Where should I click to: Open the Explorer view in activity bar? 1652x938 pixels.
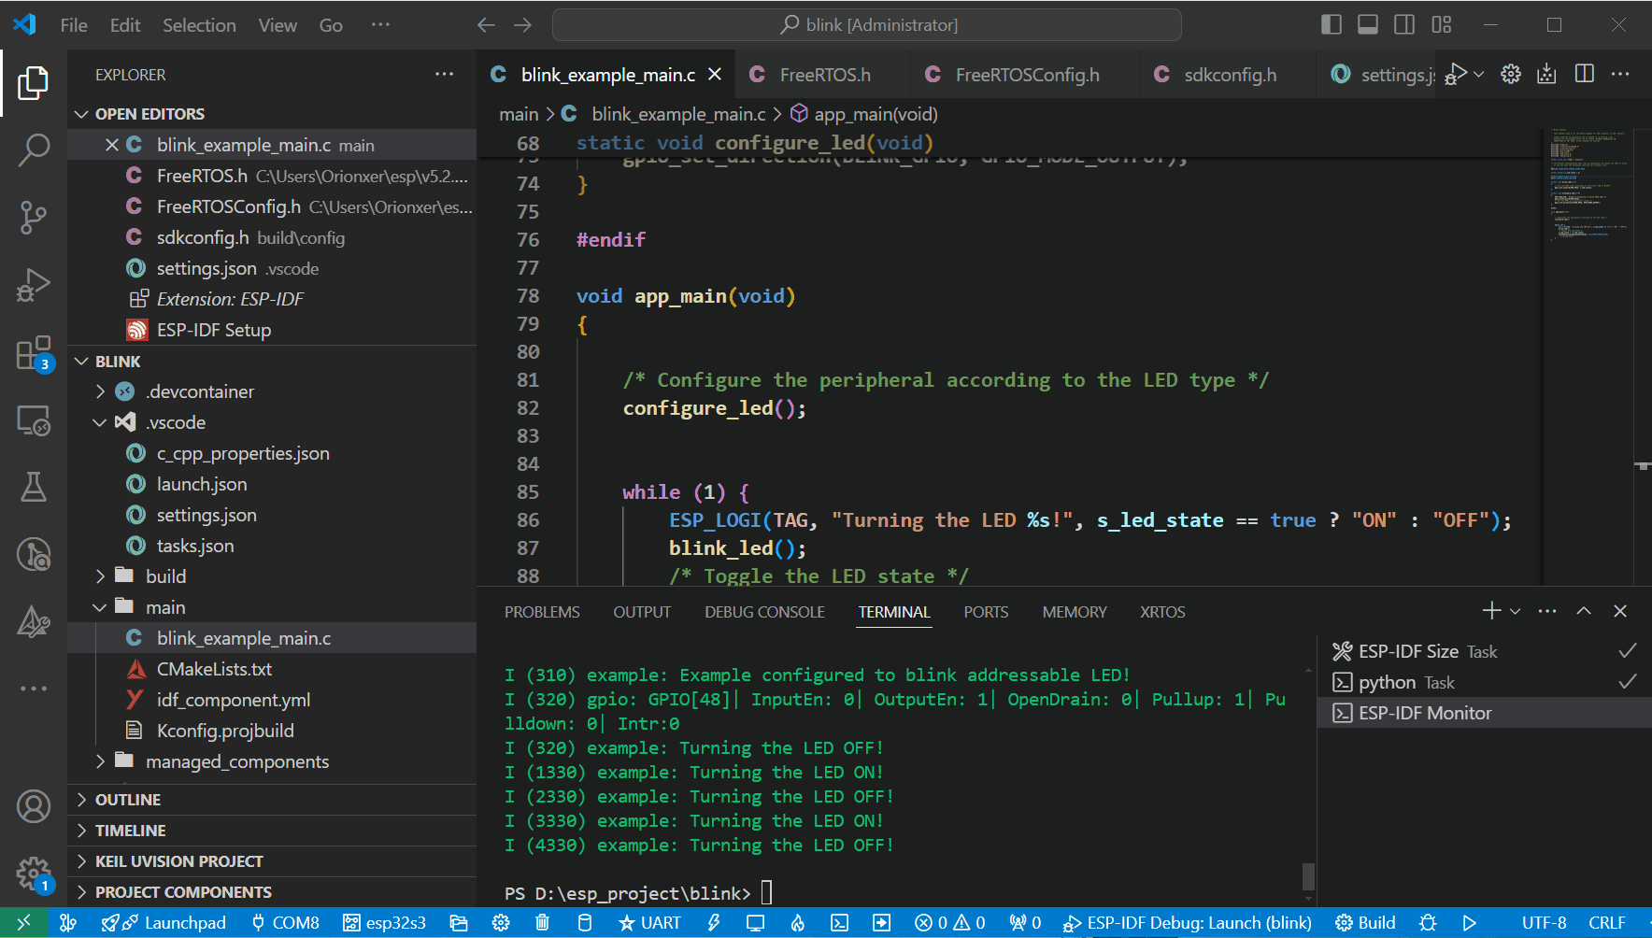point(34,83)
